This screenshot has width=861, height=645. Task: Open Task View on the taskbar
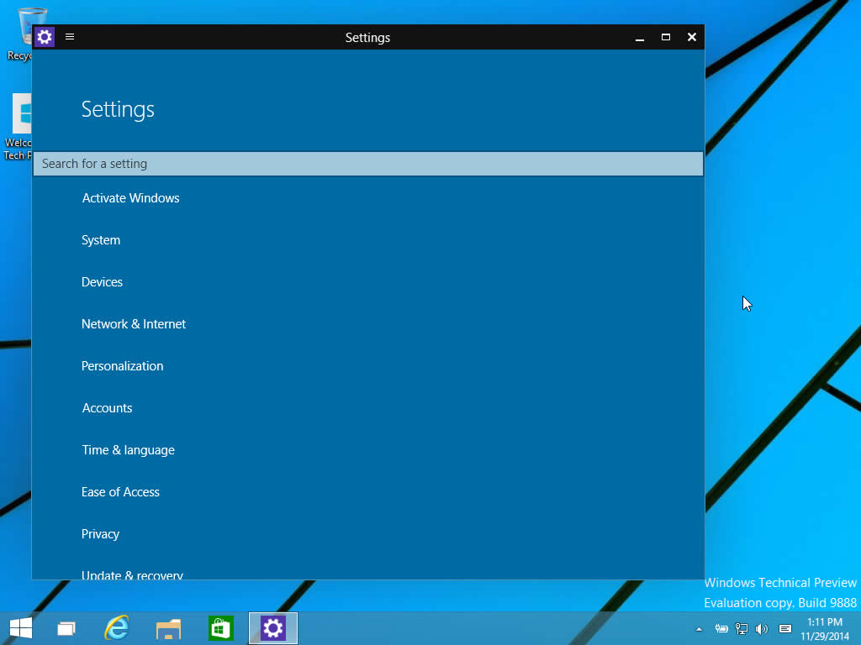66,628
